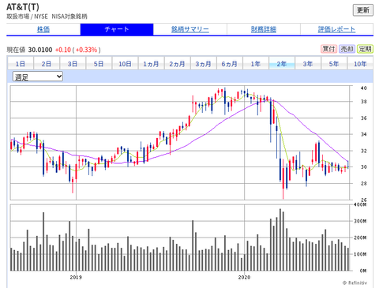Click the 40 price axis label
The height and width of the screenshot is (288, 379).
click(x=364, y=88)
